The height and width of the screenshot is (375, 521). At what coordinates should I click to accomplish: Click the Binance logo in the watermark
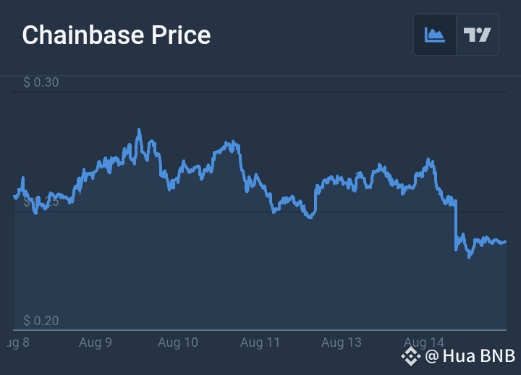click(411, 356)
